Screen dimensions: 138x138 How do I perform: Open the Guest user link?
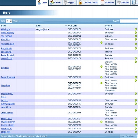(x=4, y=97)
